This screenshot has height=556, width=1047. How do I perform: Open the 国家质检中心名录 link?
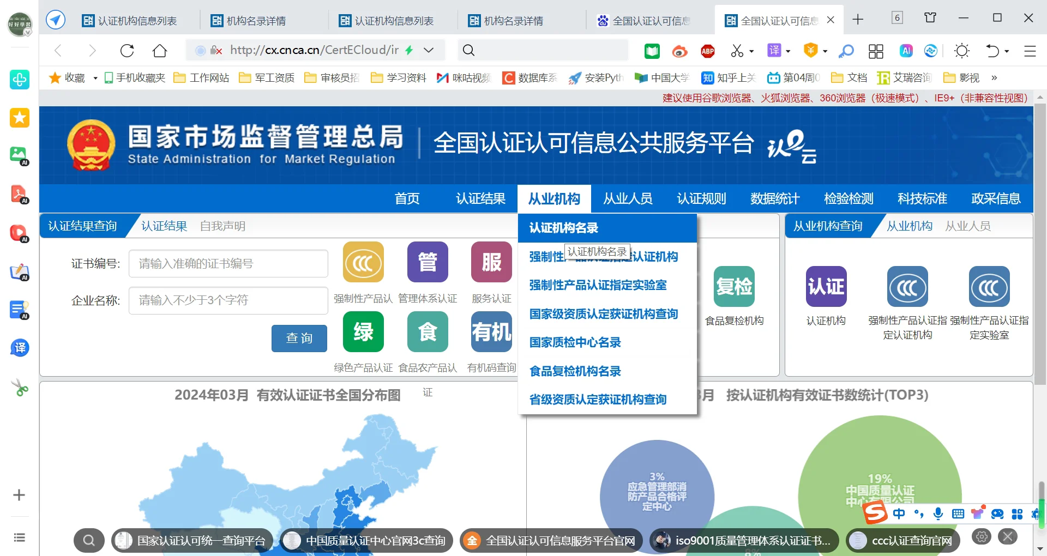(x=575, y=342)
